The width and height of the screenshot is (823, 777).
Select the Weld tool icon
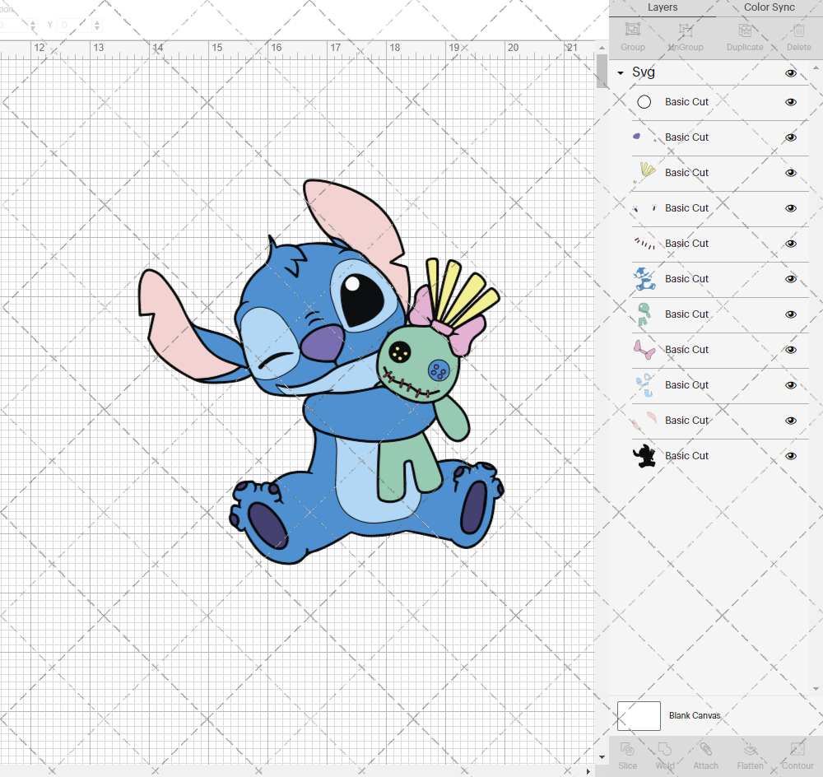[664, 749]
